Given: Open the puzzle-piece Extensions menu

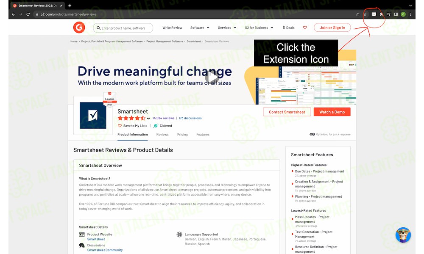Looking at the screenshot, I should click(381, 14).
